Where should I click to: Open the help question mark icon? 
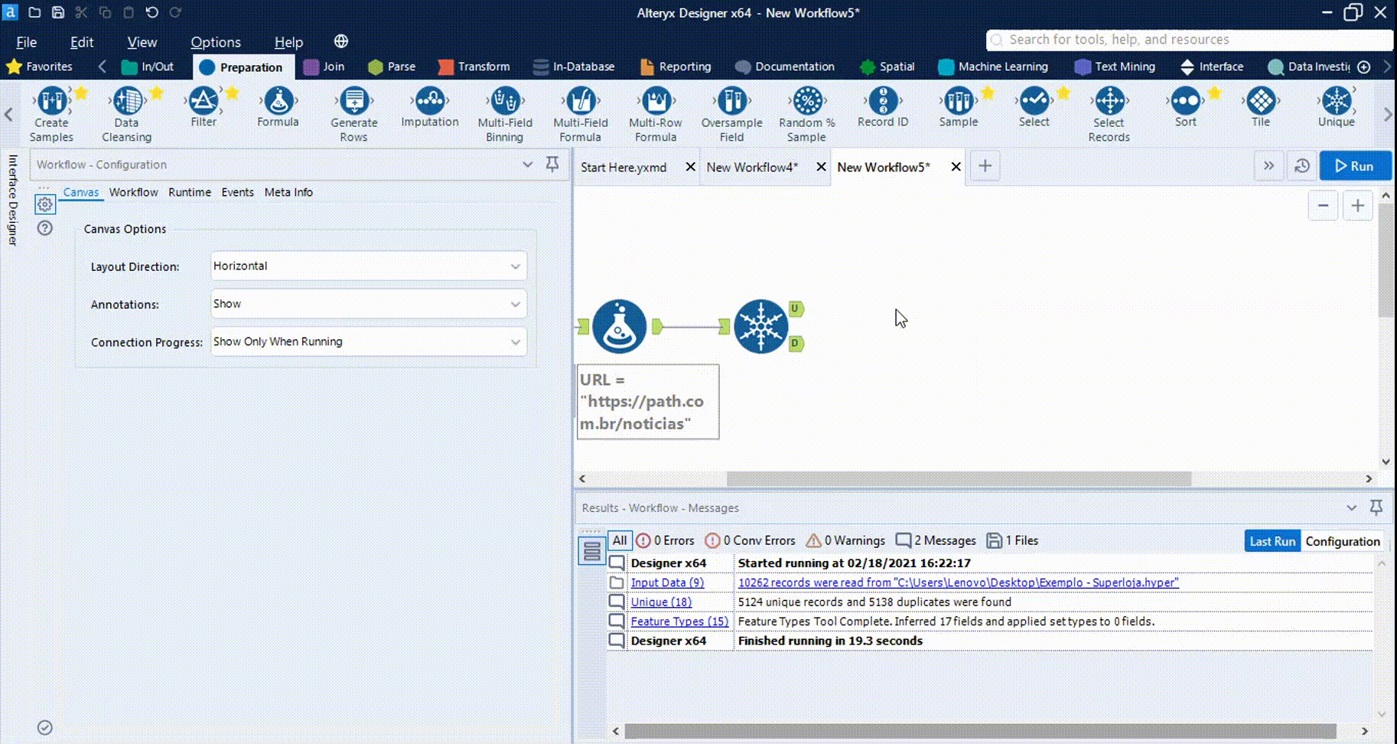click(45, 228)
